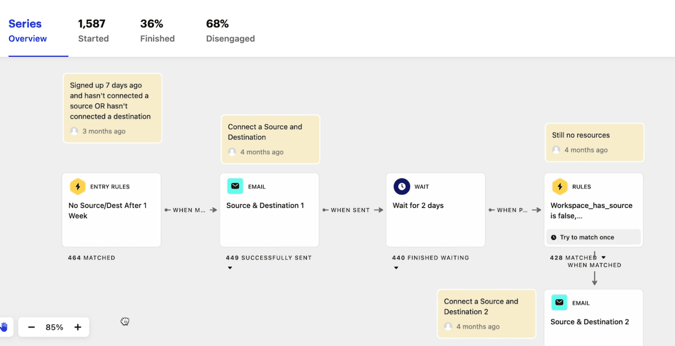This screenshot has width=675, height=346.
Task: Zoom out using the minus button
Action: pos(31,327)
